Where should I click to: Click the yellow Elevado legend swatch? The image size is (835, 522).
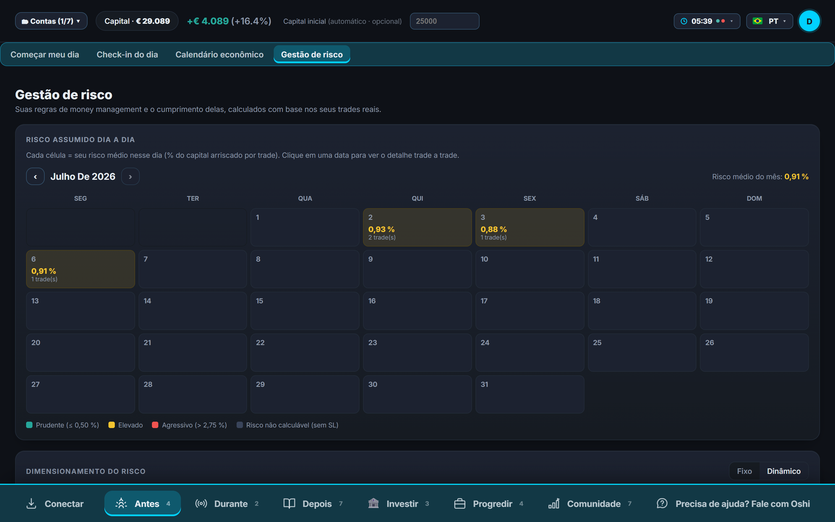click(x=112, y=425)
